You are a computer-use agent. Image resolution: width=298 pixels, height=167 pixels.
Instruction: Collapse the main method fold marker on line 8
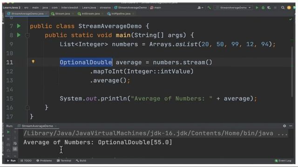(x=27, y=35)
